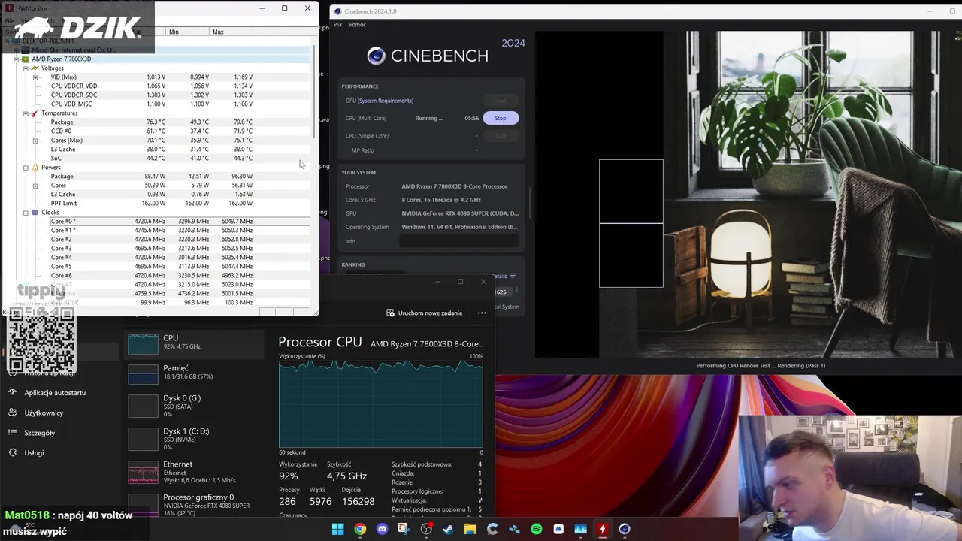Viewport: 962px width, 541px height.
Task: Click the Powers flame icon in HWMonitor
Action: [35, 168]
